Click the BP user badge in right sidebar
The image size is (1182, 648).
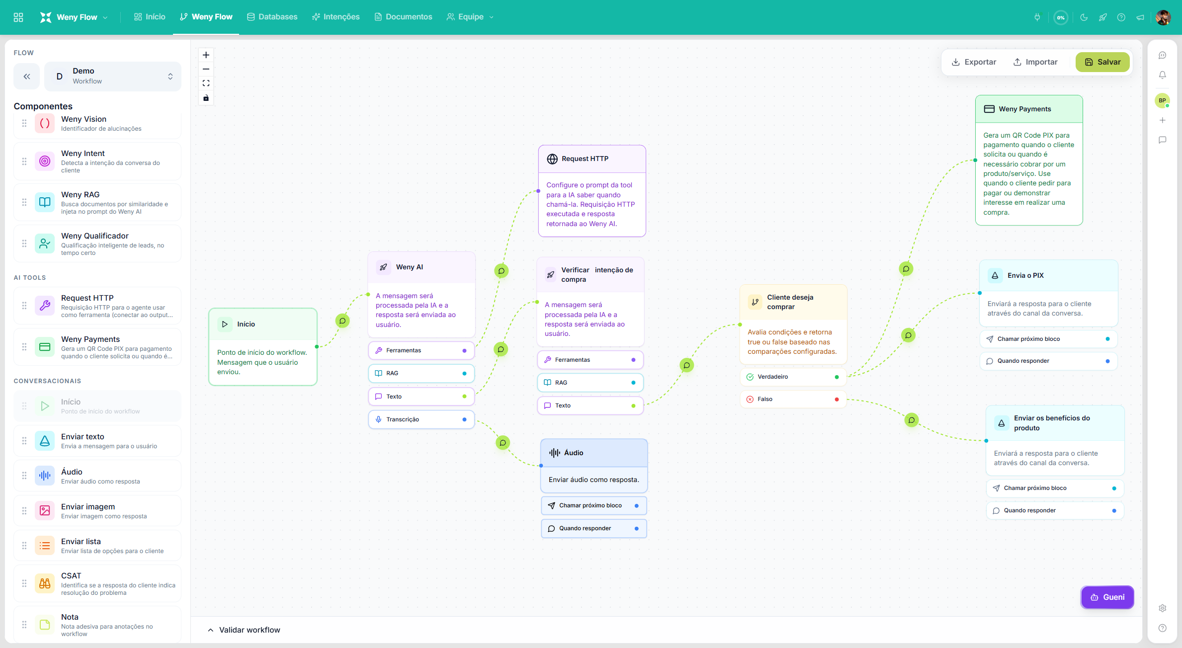1163,100
